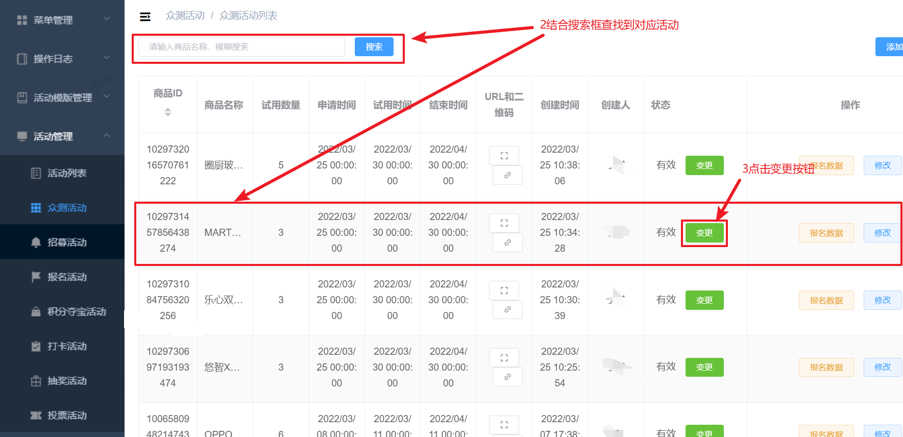Click the 积分夺宝活动 bag icon
This screenshot has height=437, width=903.
(36, 311)
